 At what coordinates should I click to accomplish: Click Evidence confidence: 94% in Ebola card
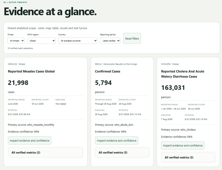coord(111,132)
